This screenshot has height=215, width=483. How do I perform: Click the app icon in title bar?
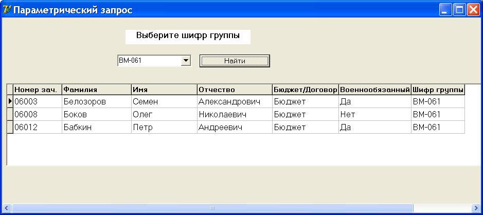coord(7,10)
